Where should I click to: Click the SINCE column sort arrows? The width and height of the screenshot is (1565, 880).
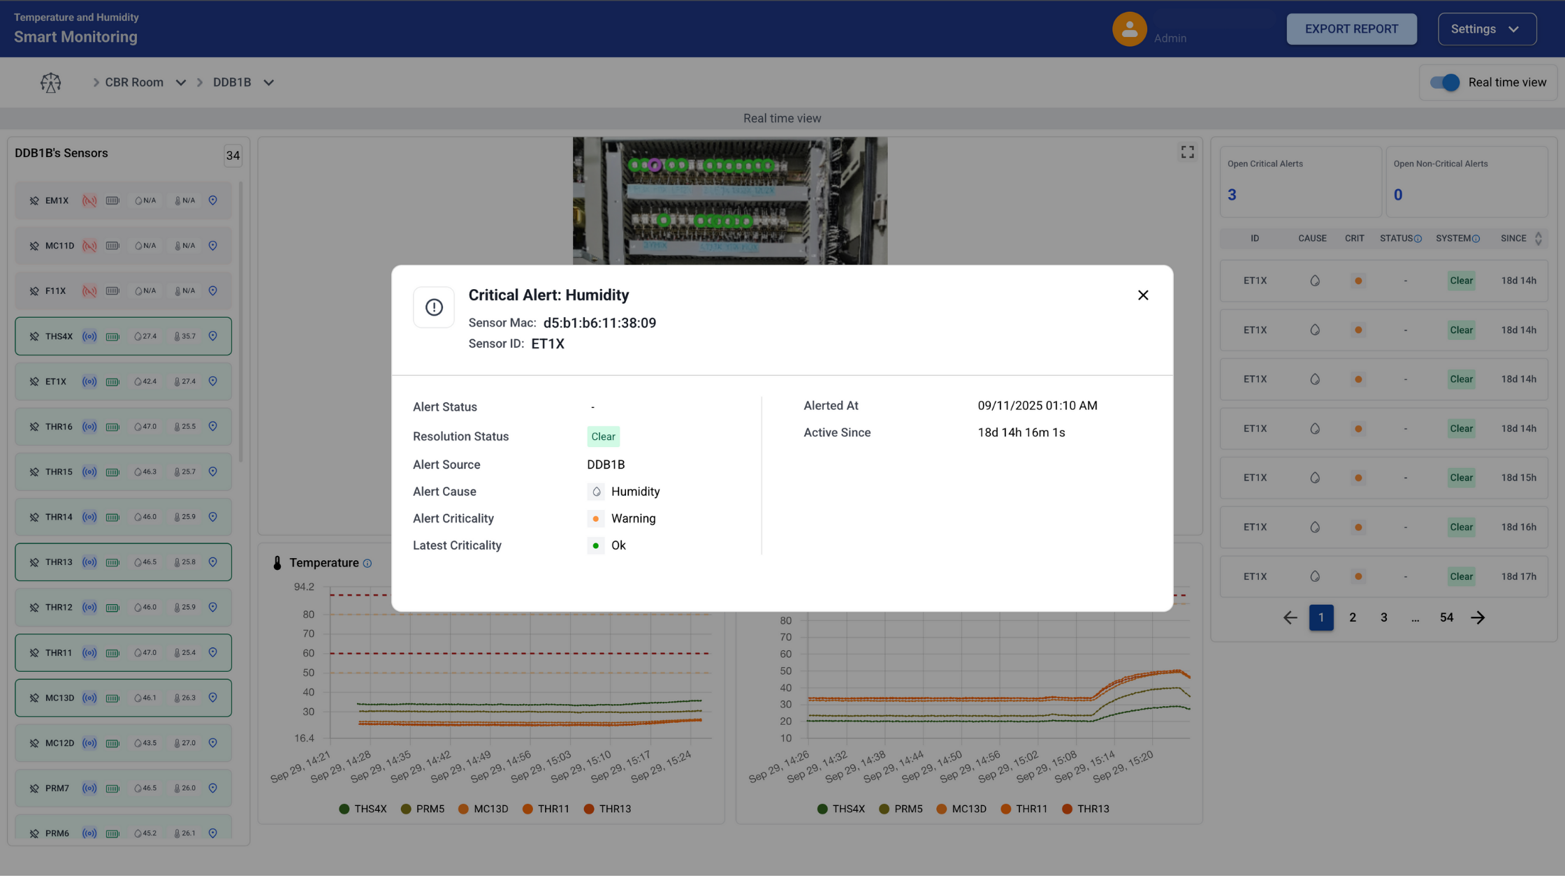click(x=1538, y=239)
